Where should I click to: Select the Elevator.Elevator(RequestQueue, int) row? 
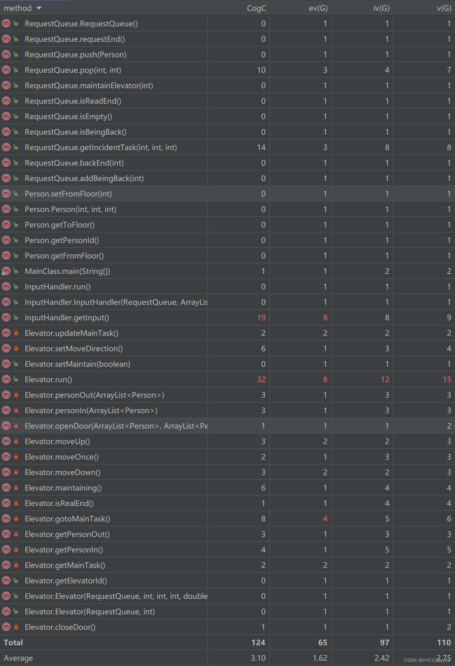pos(227,612)
